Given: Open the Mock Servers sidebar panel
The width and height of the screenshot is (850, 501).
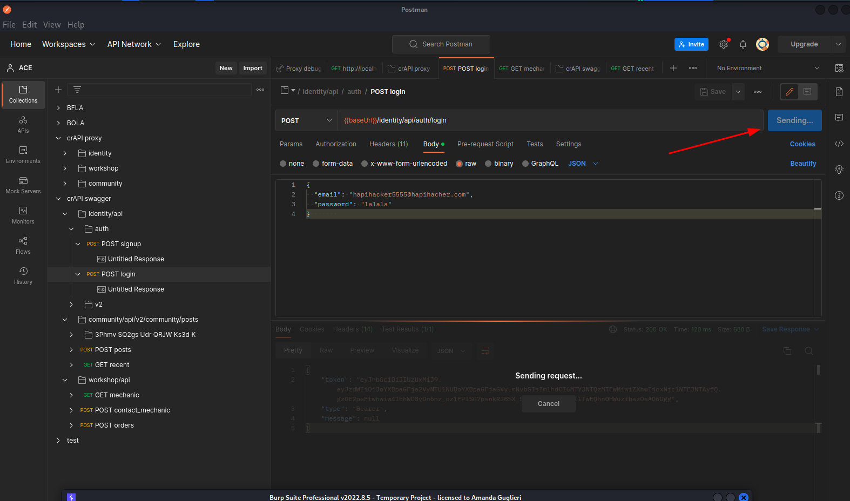Looking at the screenshot, I should click(23, 185).
